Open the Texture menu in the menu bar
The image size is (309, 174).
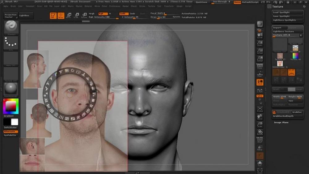tap(151, 6)
